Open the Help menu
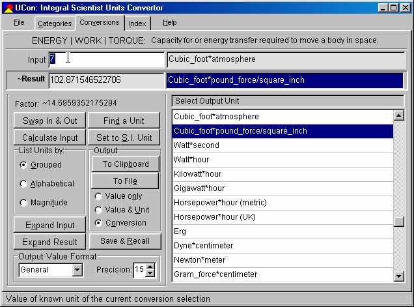This screenshot has height=307, width=414. (170, 23)
